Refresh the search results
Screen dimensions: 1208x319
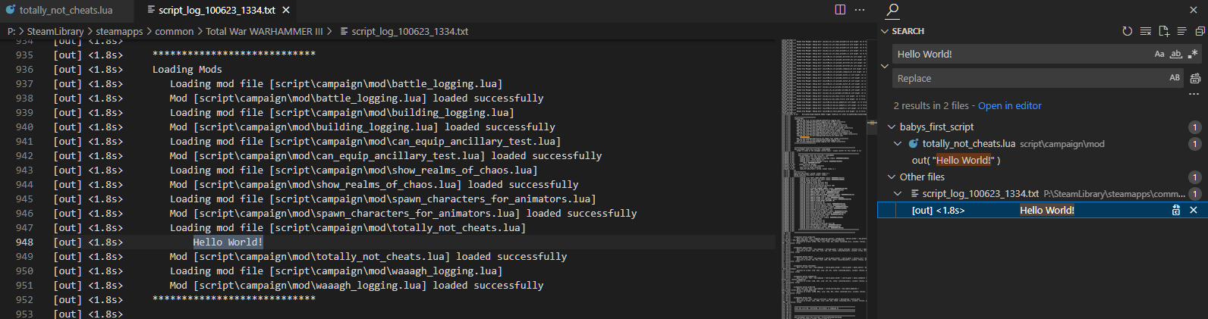pyautogui.click(x=1127, y=31)
